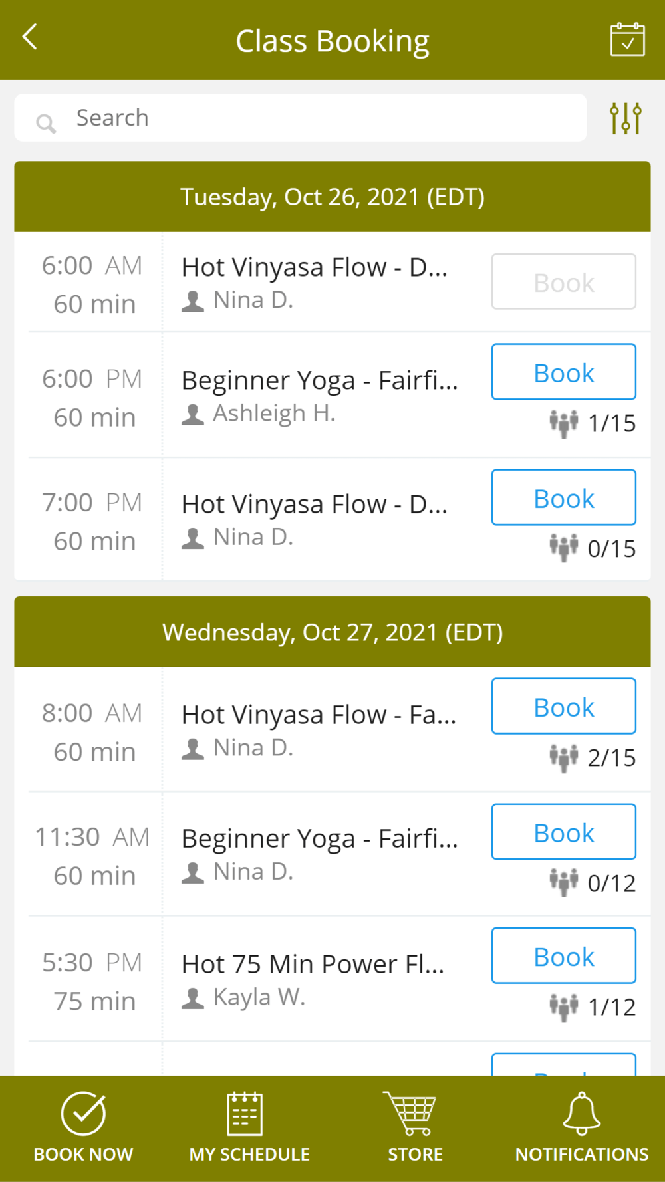
Task: Book the 8:00 AM Hot Vinyasa Flow class
Action: point(563,707)
